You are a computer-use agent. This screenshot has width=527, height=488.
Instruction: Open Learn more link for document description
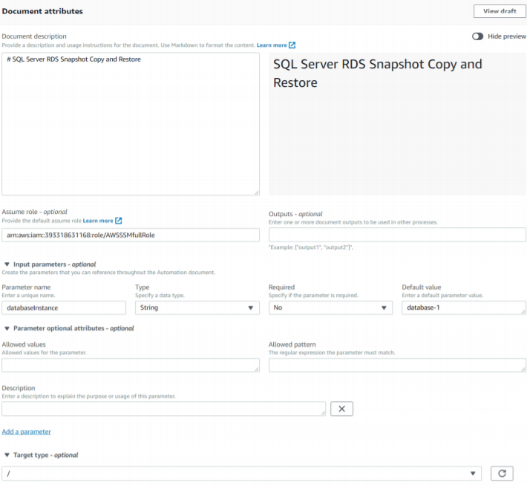(272, 45)
